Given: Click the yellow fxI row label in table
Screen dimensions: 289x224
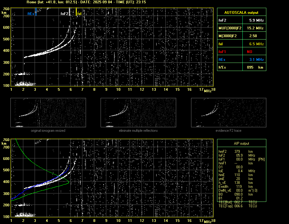Looking at the screenshot, I should 220,44.
